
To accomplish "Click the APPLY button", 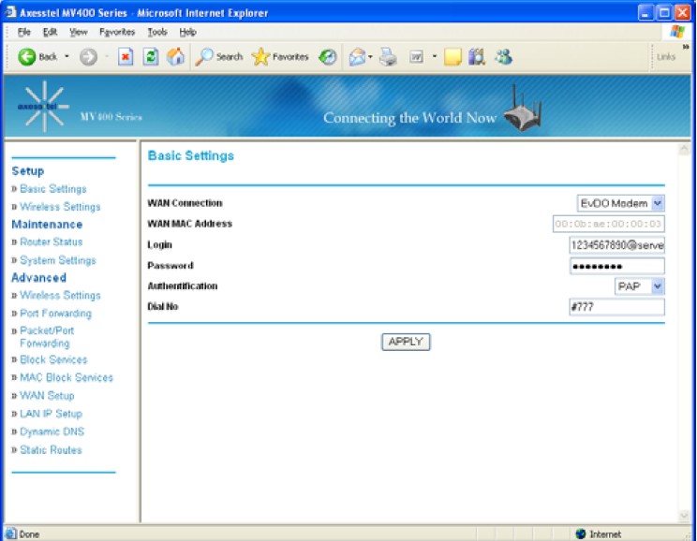I will coord(406,342).
